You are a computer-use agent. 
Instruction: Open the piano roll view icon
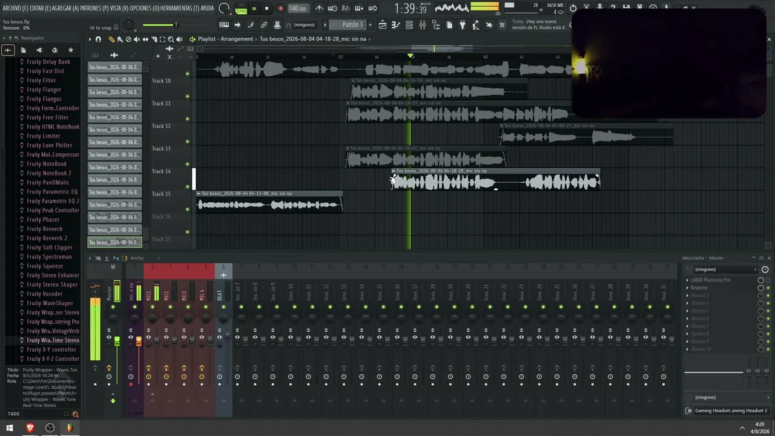[396, 25]
